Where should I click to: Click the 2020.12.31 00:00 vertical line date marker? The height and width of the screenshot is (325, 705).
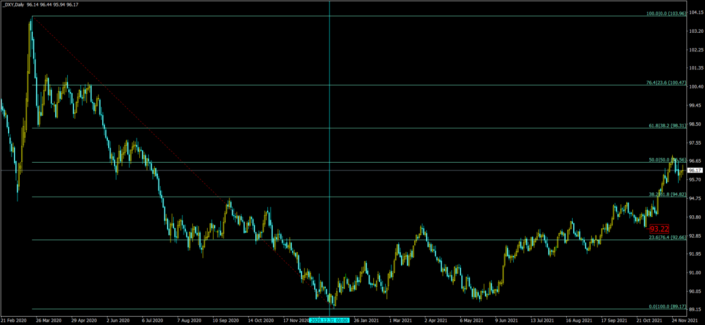(329, 321)
